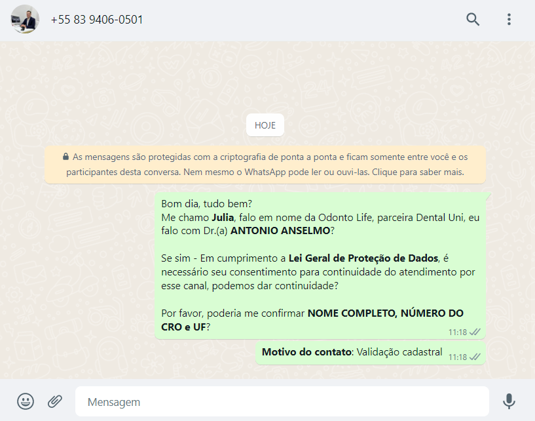The width and height of the screenshot is (535, 421).
Task: Open the three-dot chat menu
Action: 509,20
